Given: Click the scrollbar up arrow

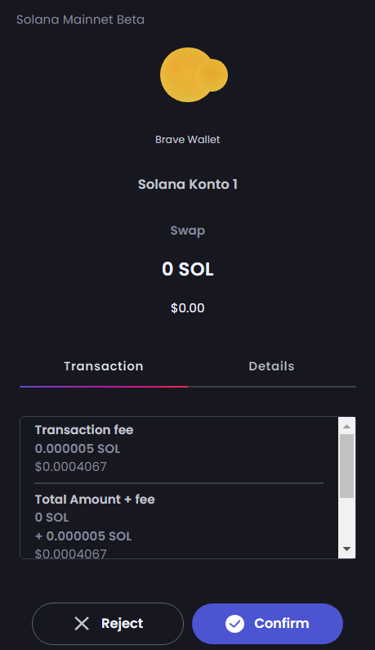Looking at the screenshot, I should pos(347,426).
